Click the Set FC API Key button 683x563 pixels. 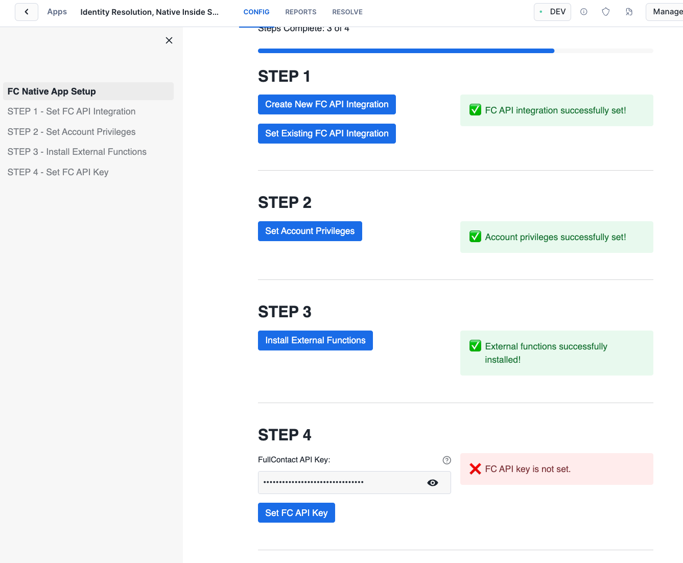pyautogui.click(x=296, y=512)
